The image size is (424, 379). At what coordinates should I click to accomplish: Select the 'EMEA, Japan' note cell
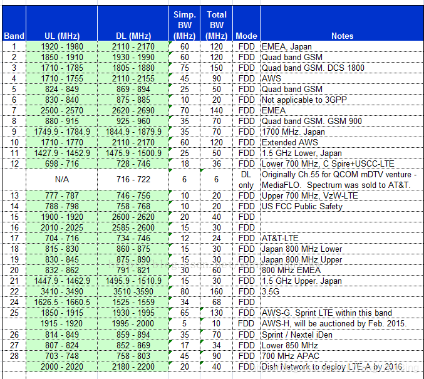click(x=342, y=46)
